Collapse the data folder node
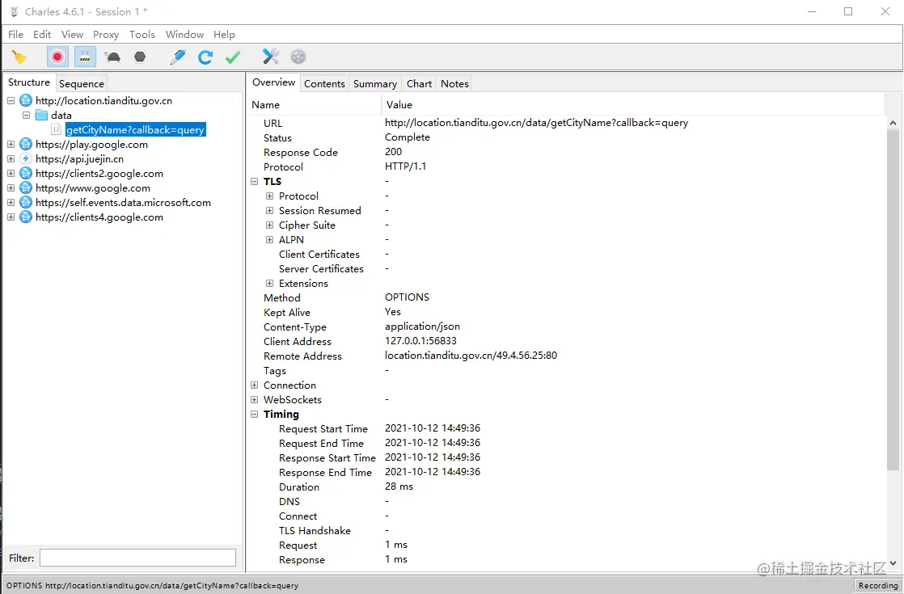904x594 pixels. 26,116
